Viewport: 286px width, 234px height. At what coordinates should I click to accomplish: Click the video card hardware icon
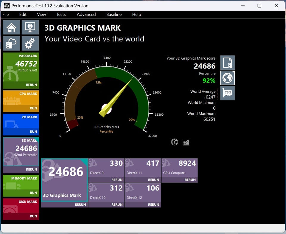(x=227, y=93)
